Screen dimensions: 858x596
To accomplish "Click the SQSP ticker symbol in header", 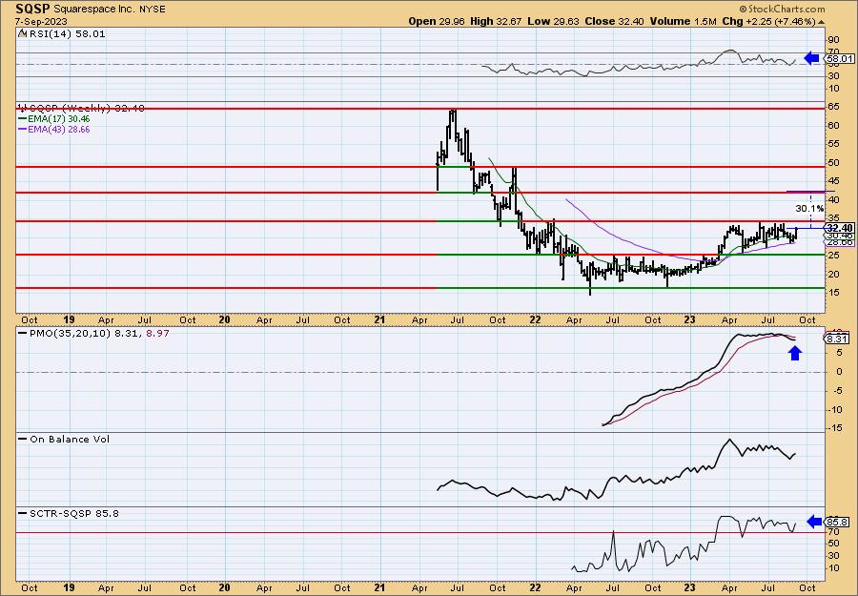I will (x=32, y=9).
